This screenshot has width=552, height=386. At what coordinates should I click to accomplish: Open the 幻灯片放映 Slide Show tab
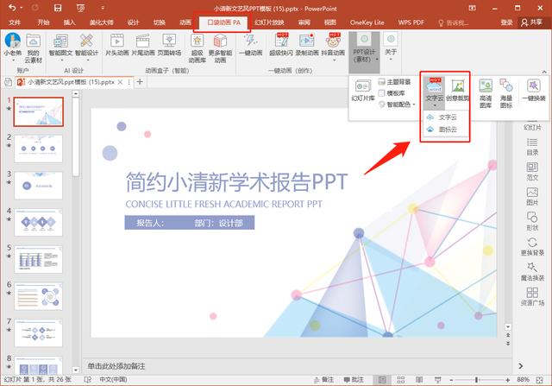pos(269,22)
